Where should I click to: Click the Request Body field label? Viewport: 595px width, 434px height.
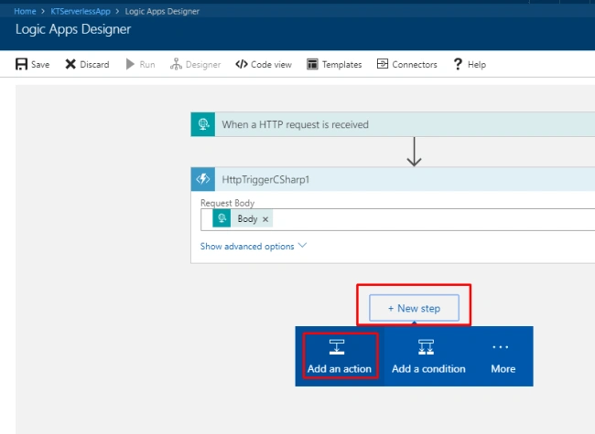click(227, 203)
